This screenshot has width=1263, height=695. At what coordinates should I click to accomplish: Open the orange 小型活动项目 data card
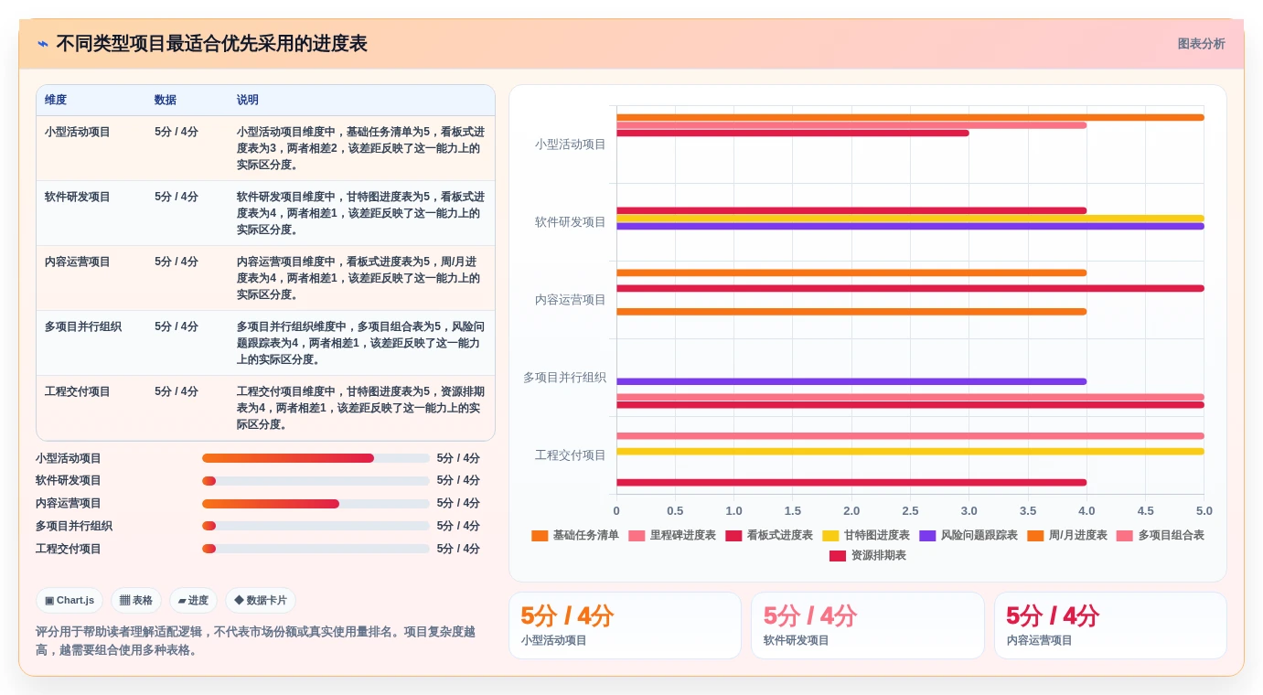(625, 625)
